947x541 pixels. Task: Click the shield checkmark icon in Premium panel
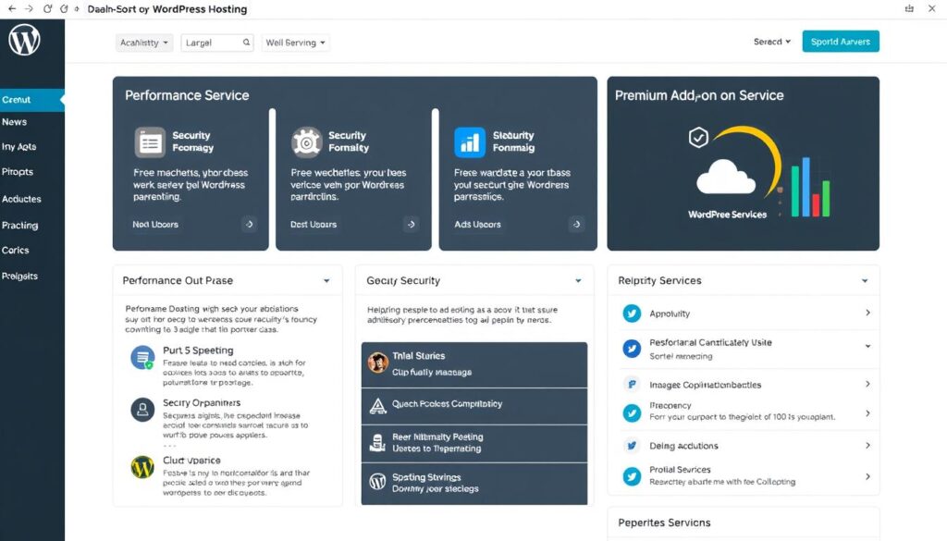click(x=698, y=138)
